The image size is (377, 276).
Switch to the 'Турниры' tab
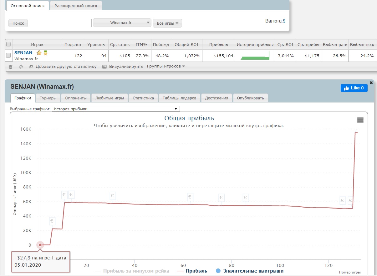click(x=48, y=98)
